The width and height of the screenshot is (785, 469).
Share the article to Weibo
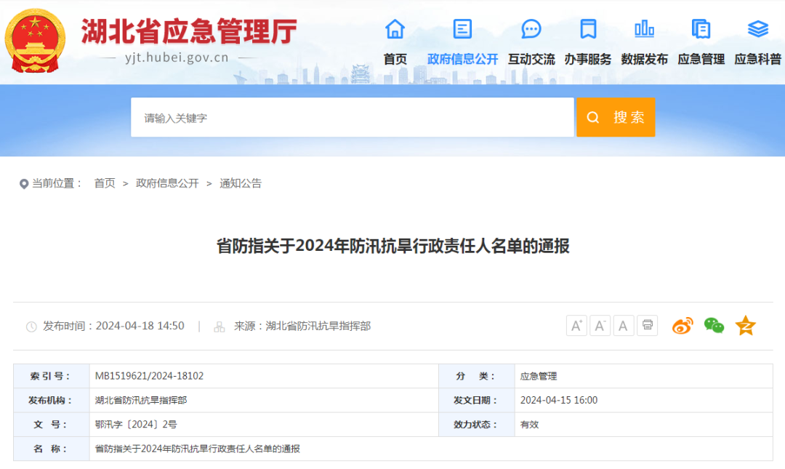(683, 326)
